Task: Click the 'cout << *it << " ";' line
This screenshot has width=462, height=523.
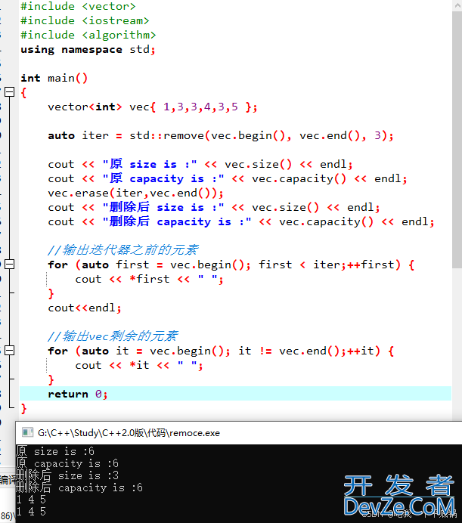Action: coord(139,365)
